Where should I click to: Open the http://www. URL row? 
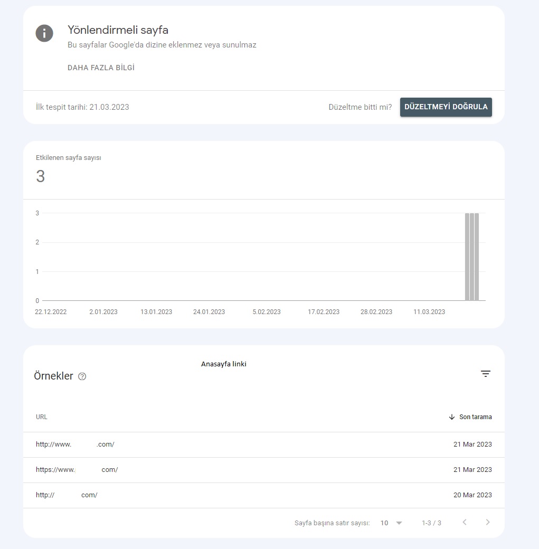point(264,444)
